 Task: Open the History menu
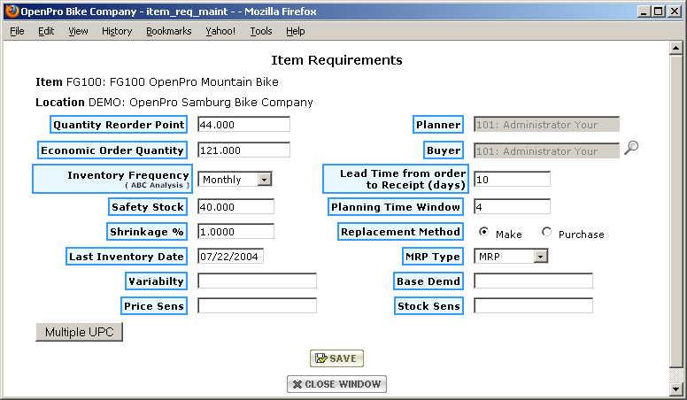coord(116,31)
